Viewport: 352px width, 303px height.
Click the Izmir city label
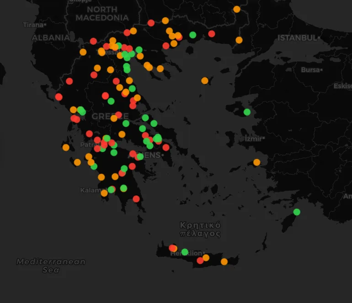254,138
